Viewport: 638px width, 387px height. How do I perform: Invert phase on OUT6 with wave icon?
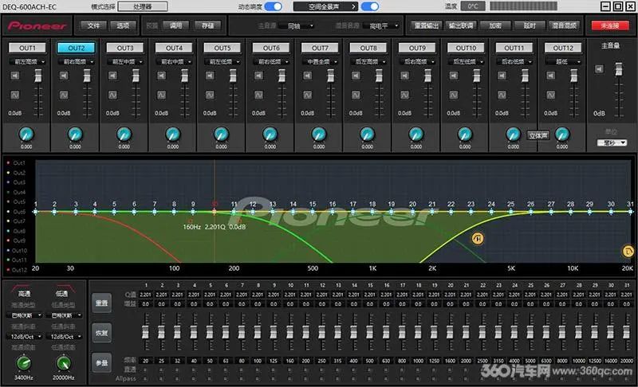tap(258, 95)
